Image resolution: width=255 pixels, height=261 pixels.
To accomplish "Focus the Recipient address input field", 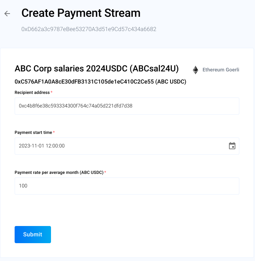I will click(x=127, y=106).
